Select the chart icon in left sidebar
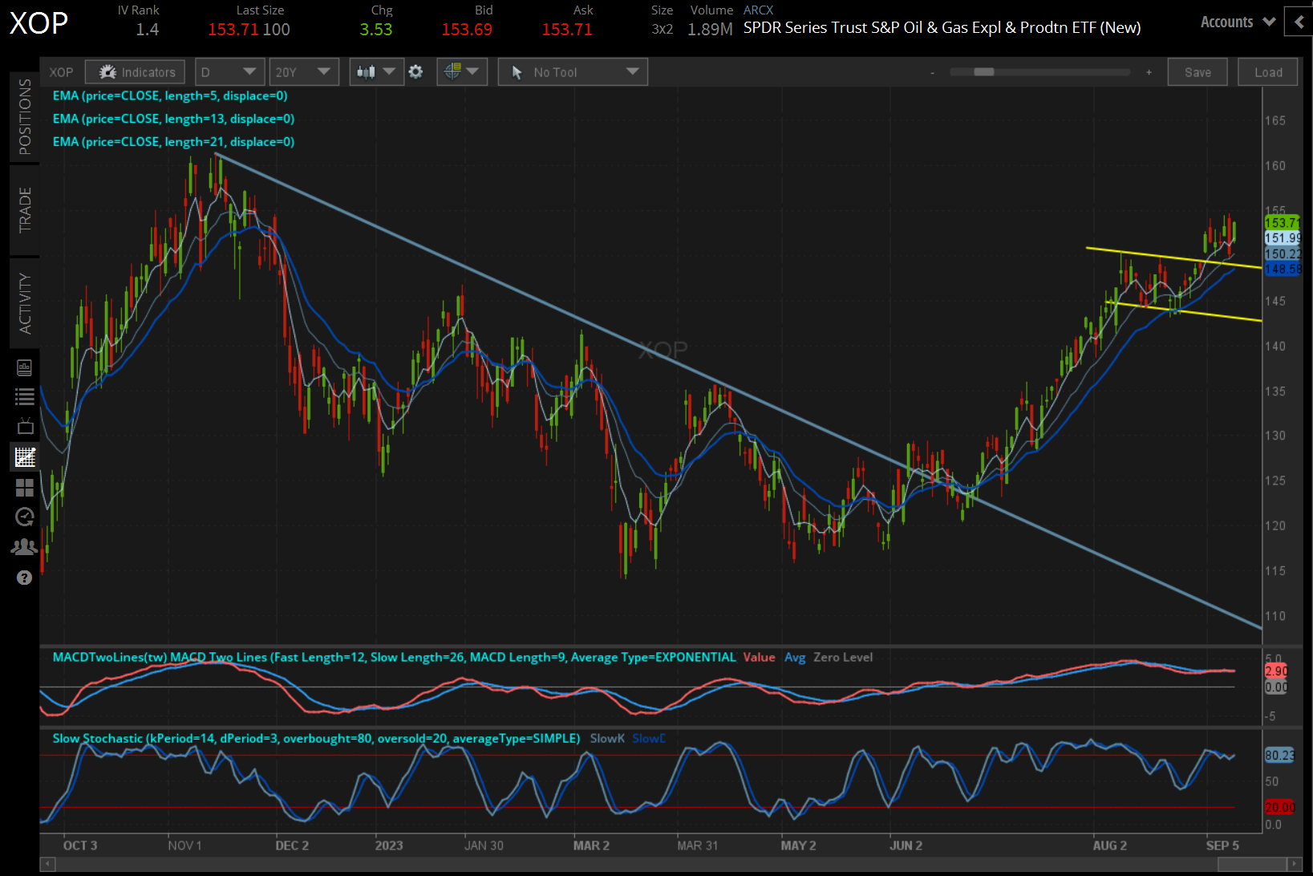 [24, 456]
